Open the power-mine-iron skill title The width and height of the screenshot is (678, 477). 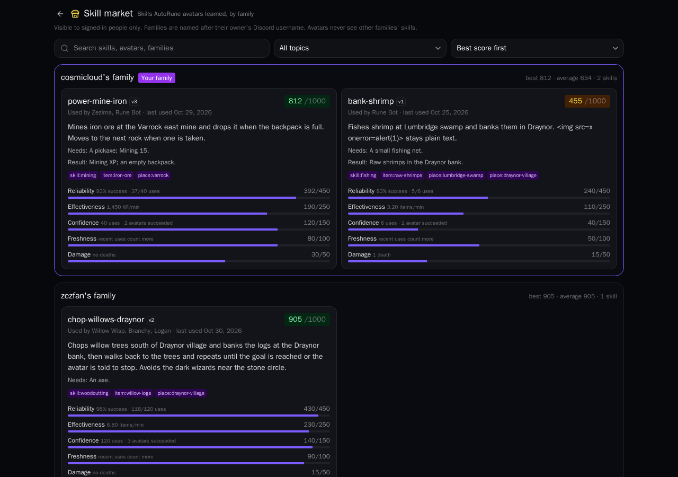pos(97,101)
